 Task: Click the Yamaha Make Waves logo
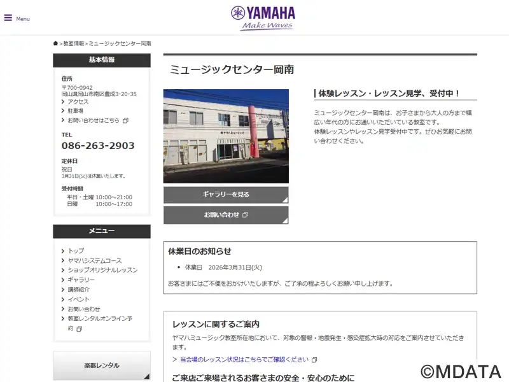pos(263,18)
